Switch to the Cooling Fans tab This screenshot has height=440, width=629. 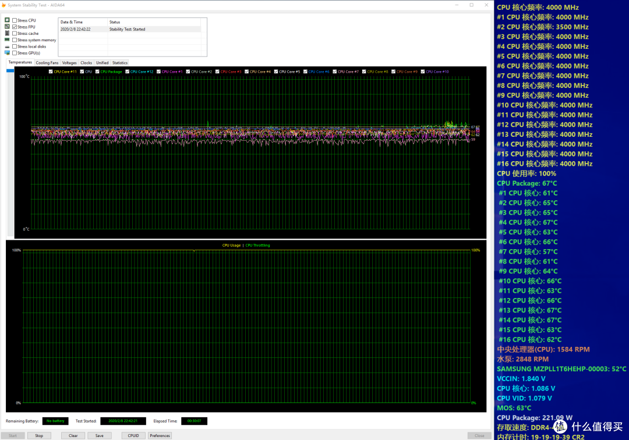47,63
